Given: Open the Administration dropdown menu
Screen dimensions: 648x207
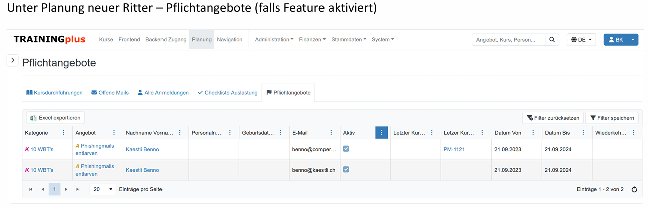Looking at the screenshot, I should click(274, 40).
